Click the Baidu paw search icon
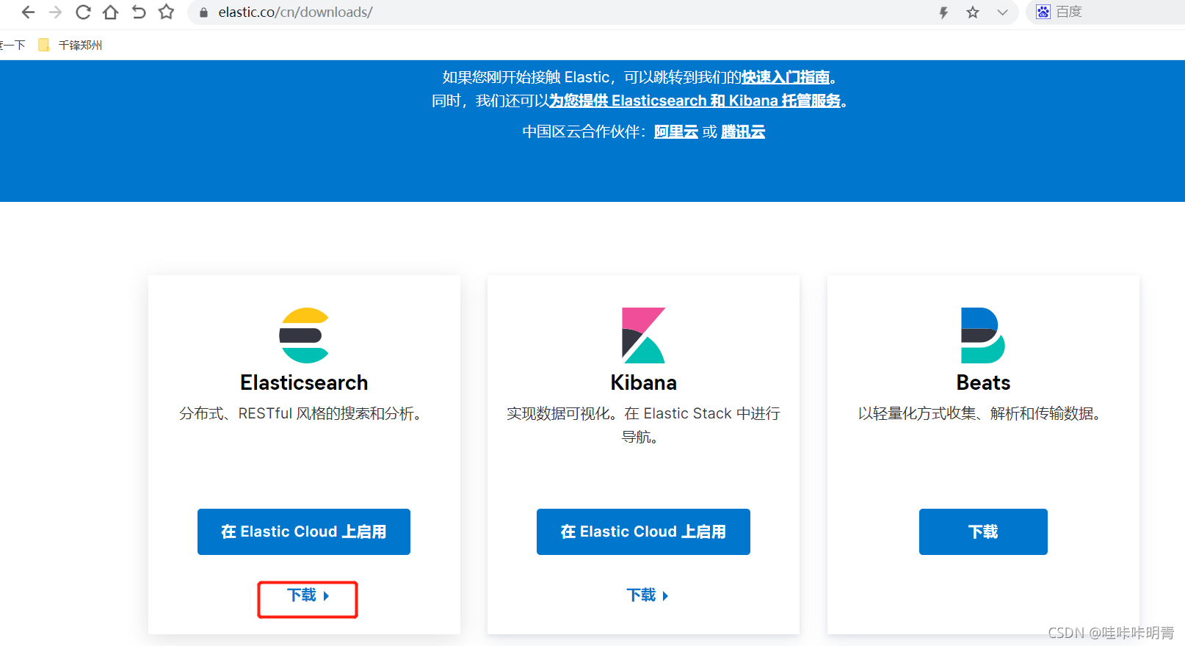1185x646 pixels. [x=1043, y=12]
